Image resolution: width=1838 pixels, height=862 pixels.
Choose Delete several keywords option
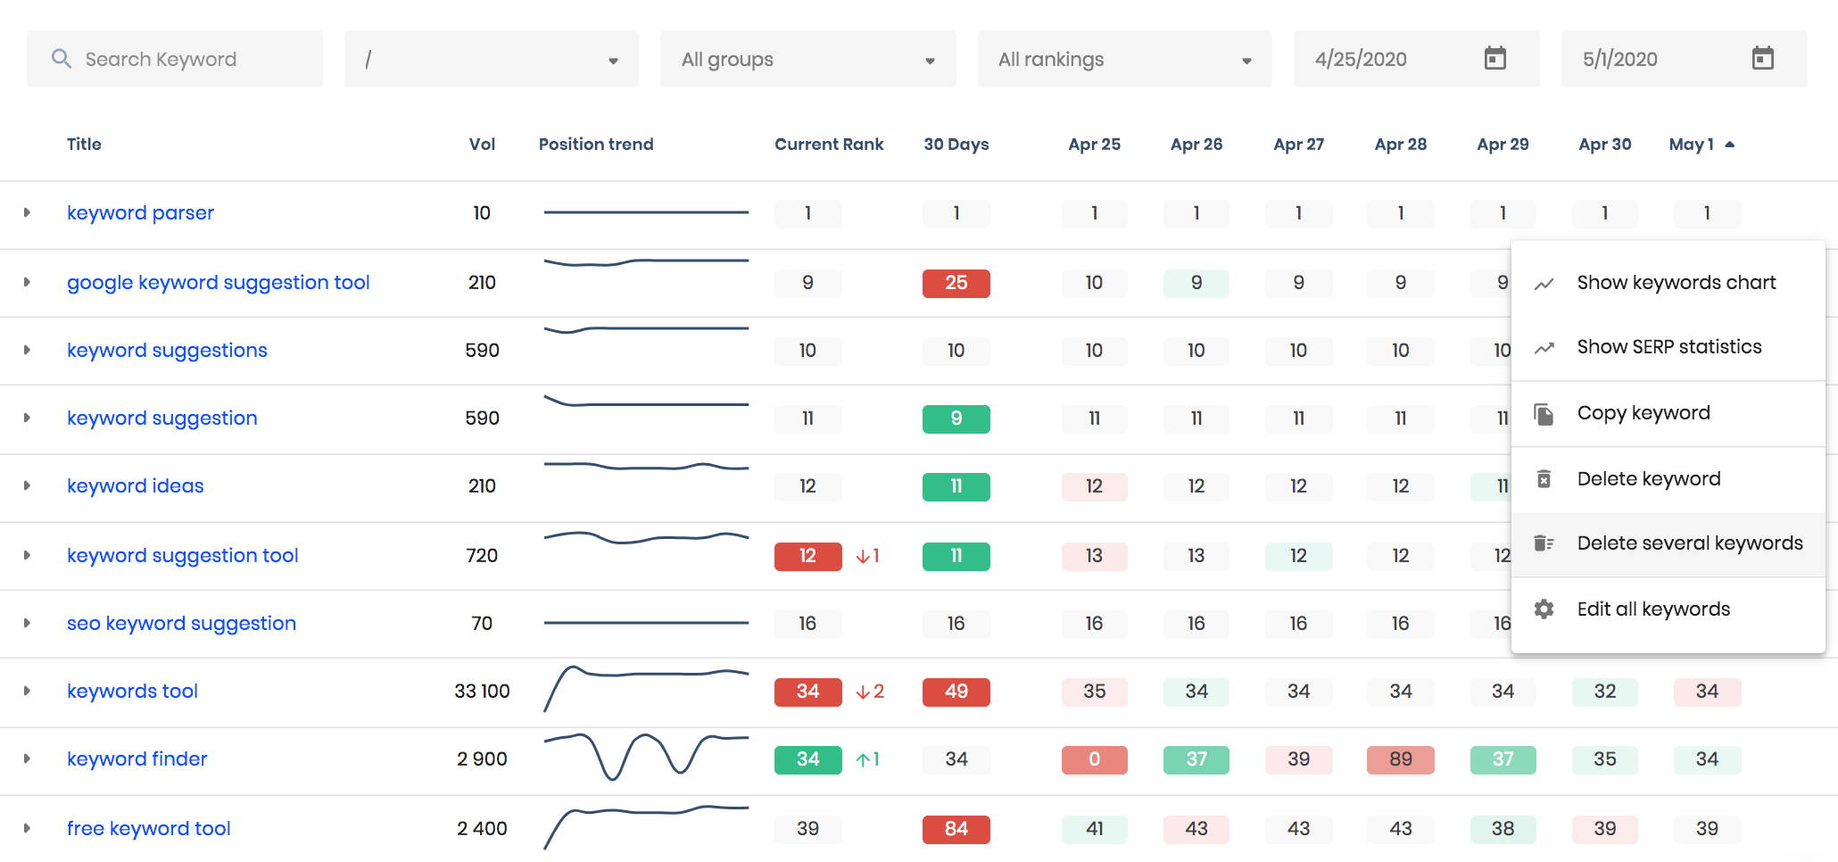tap(1668, 543)
